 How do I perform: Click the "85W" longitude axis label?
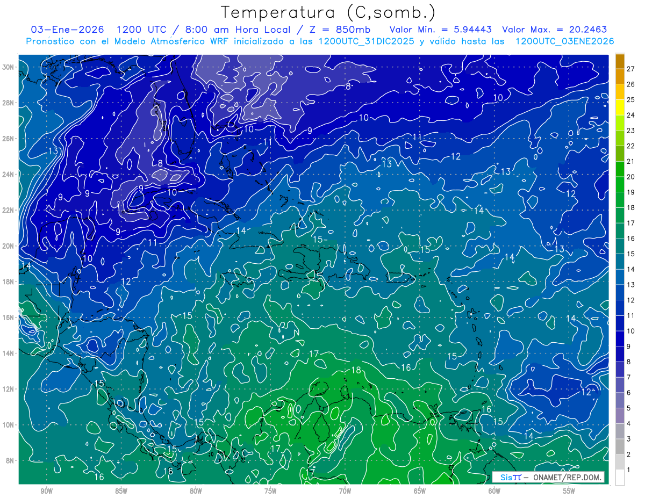[x=121, y=491]
